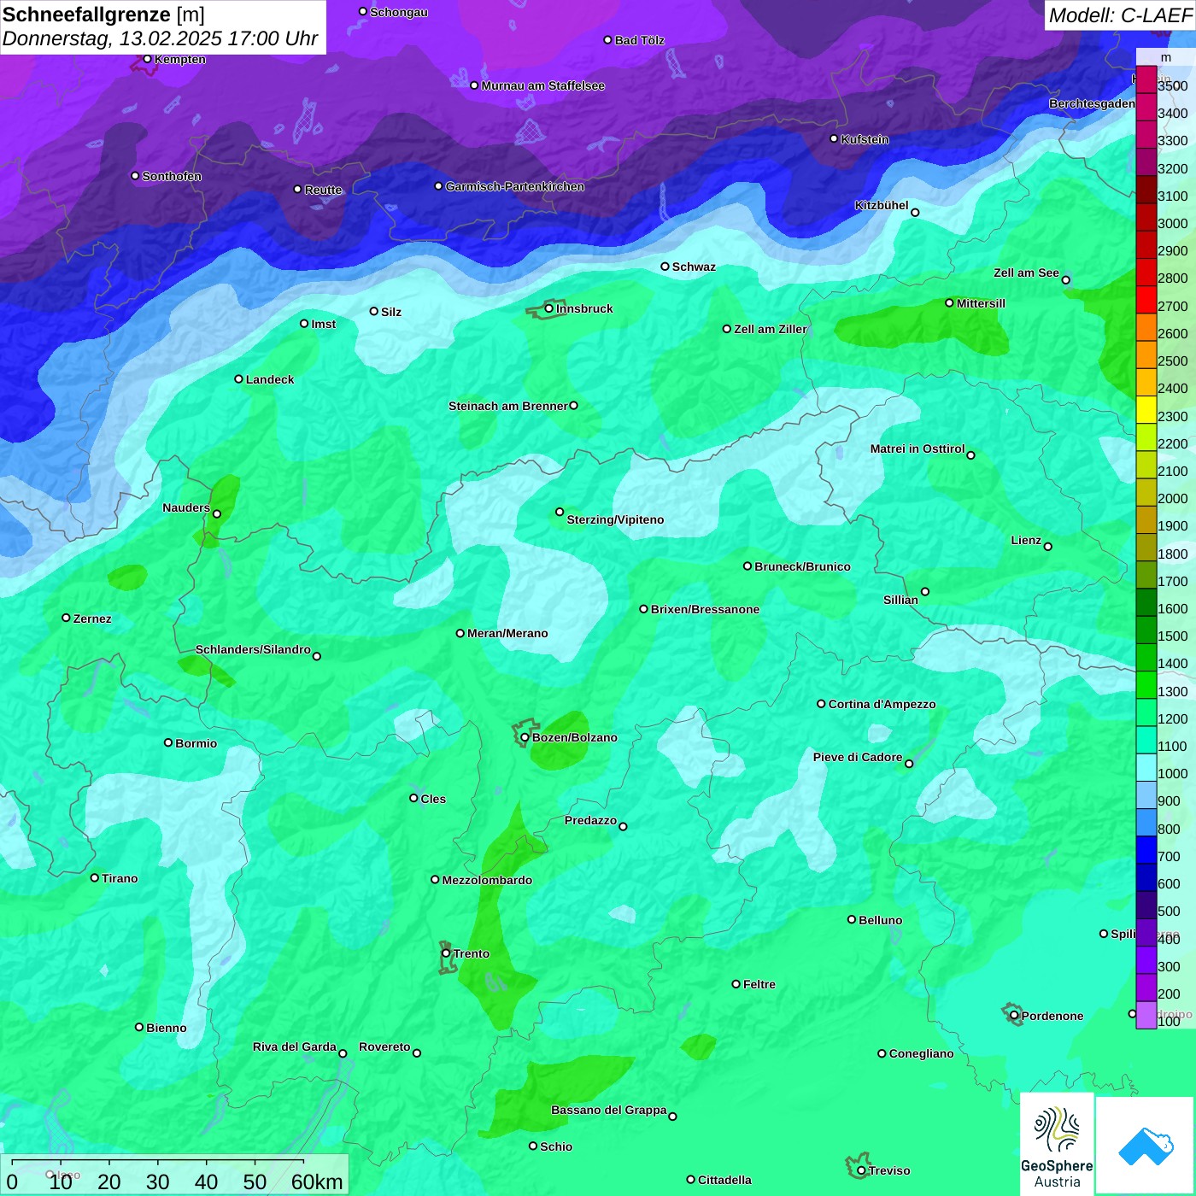Screen dimensions: 1196x1196
Task: Click the GeoSphere Austria logo
Action: 1057,1144
